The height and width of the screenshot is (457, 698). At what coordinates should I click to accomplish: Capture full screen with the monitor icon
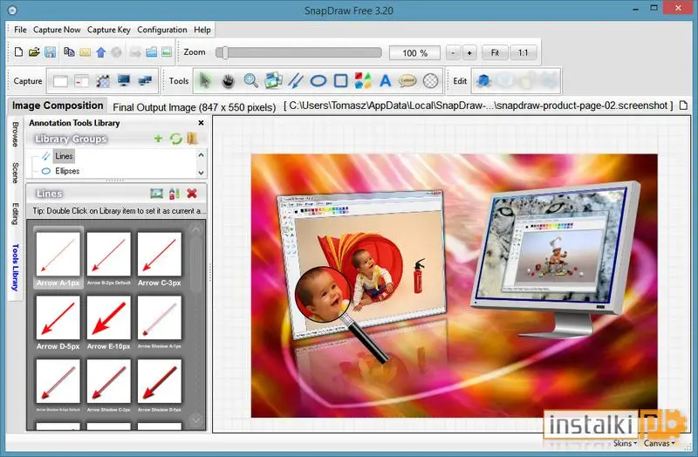point(124,80)
